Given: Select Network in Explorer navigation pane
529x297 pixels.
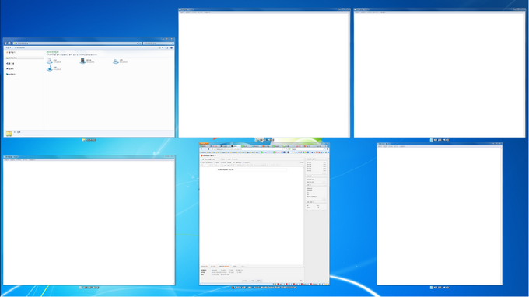Looking at the screenshot, I should click(x=11, y=74).
